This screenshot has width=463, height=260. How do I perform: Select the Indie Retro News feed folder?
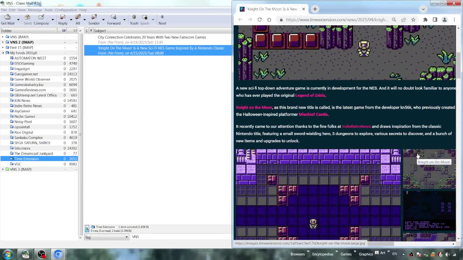pos(28,106)
